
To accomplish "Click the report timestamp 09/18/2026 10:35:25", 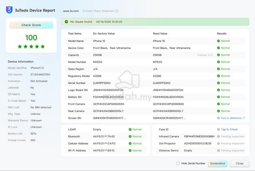I will pos(109,22).
